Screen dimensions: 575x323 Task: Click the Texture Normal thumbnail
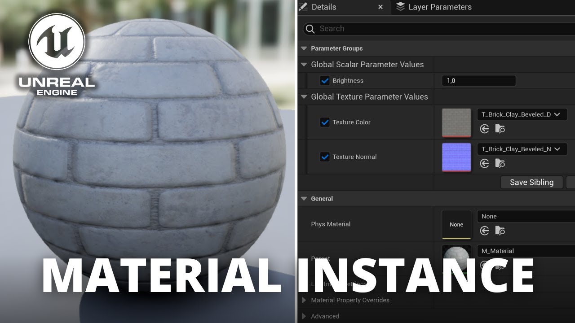tap(456, 157)
